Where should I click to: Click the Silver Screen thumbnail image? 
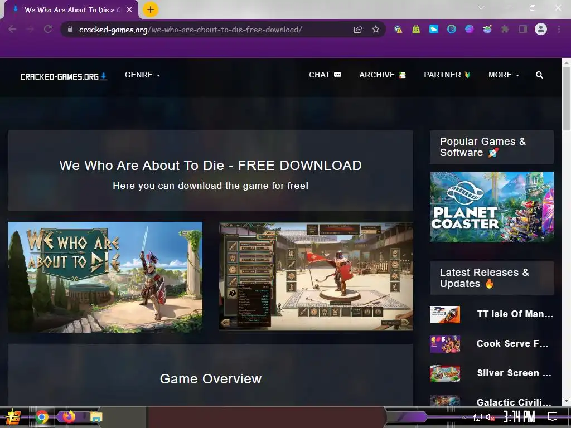point(444,373)
